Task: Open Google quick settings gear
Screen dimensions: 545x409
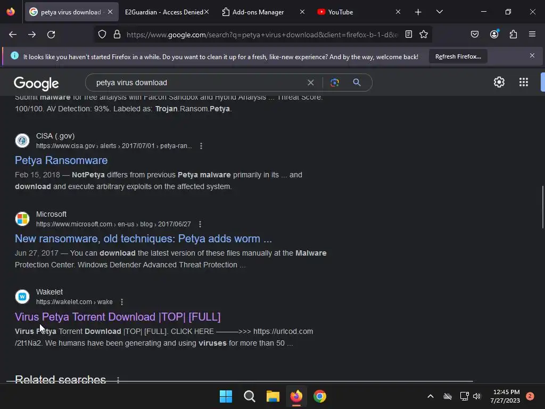Action: [x=499, y=82]
